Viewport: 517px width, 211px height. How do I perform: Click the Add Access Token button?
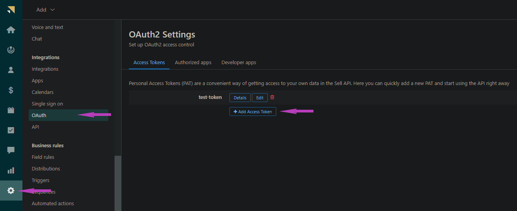pos(253,112)
